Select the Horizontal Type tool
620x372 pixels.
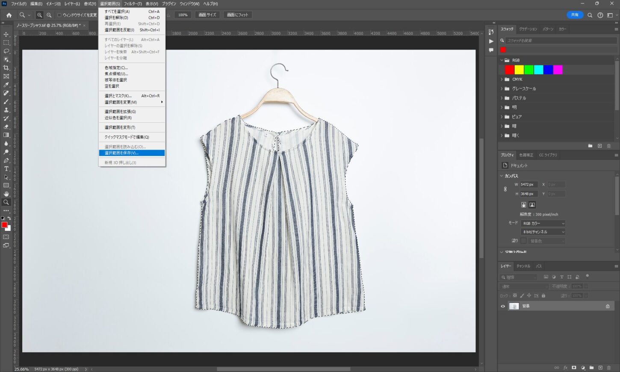tap(6, 169)
